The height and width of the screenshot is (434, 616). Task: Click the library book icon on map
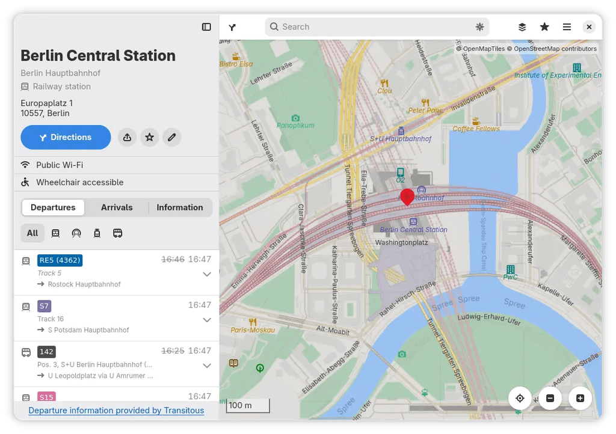(x=233, y=363)
